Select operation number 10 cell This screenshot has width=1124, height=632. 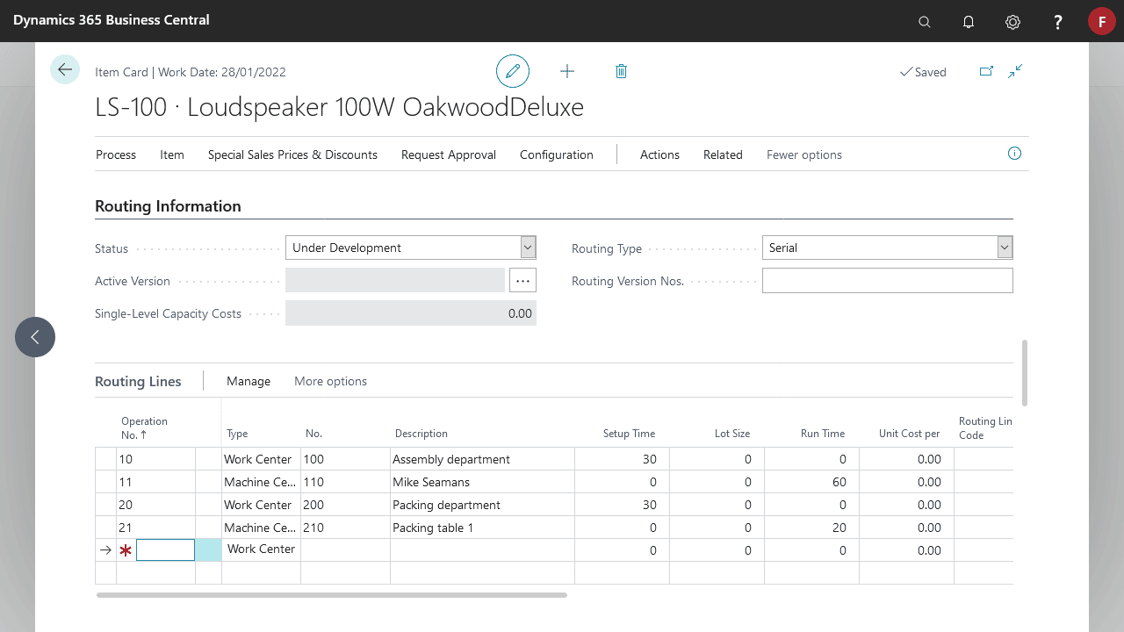[x=155, y=459]
